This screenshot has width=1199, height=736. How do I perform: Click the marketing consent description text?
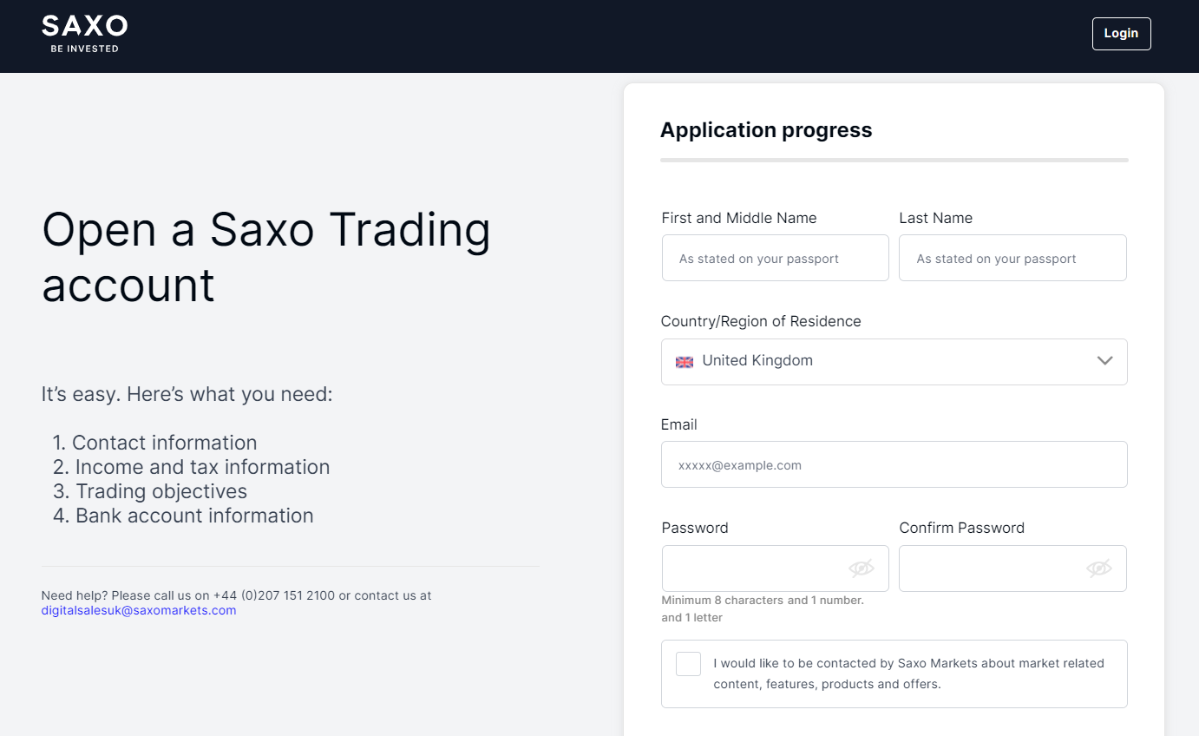907,674
